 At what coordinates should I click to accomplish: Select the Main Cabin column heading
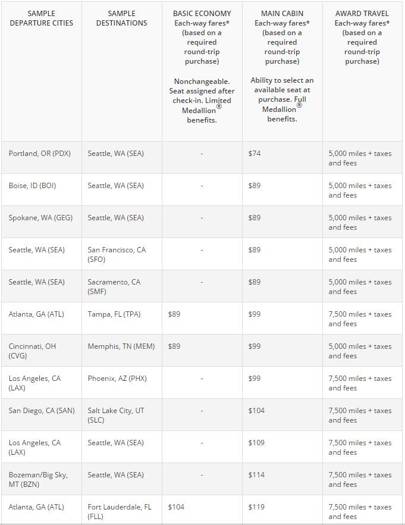tap(282, 12)
